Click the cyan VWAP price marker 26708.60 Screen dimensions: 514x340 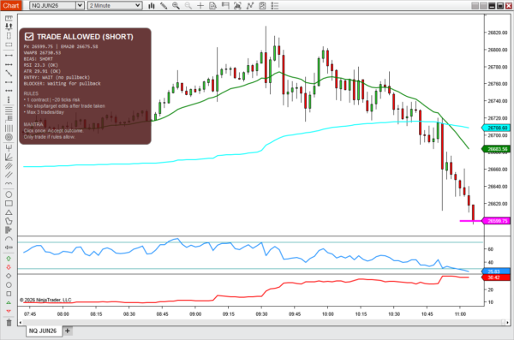tap(496, 128)
